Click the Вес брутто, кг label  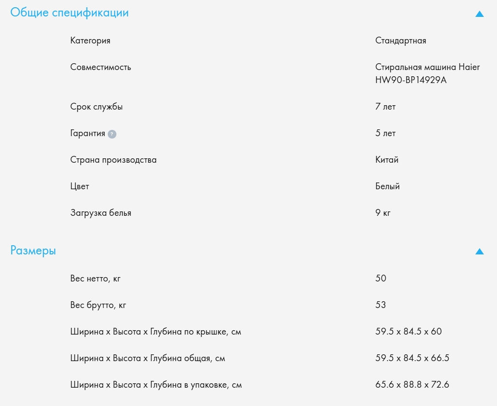(x=98, y=305)
